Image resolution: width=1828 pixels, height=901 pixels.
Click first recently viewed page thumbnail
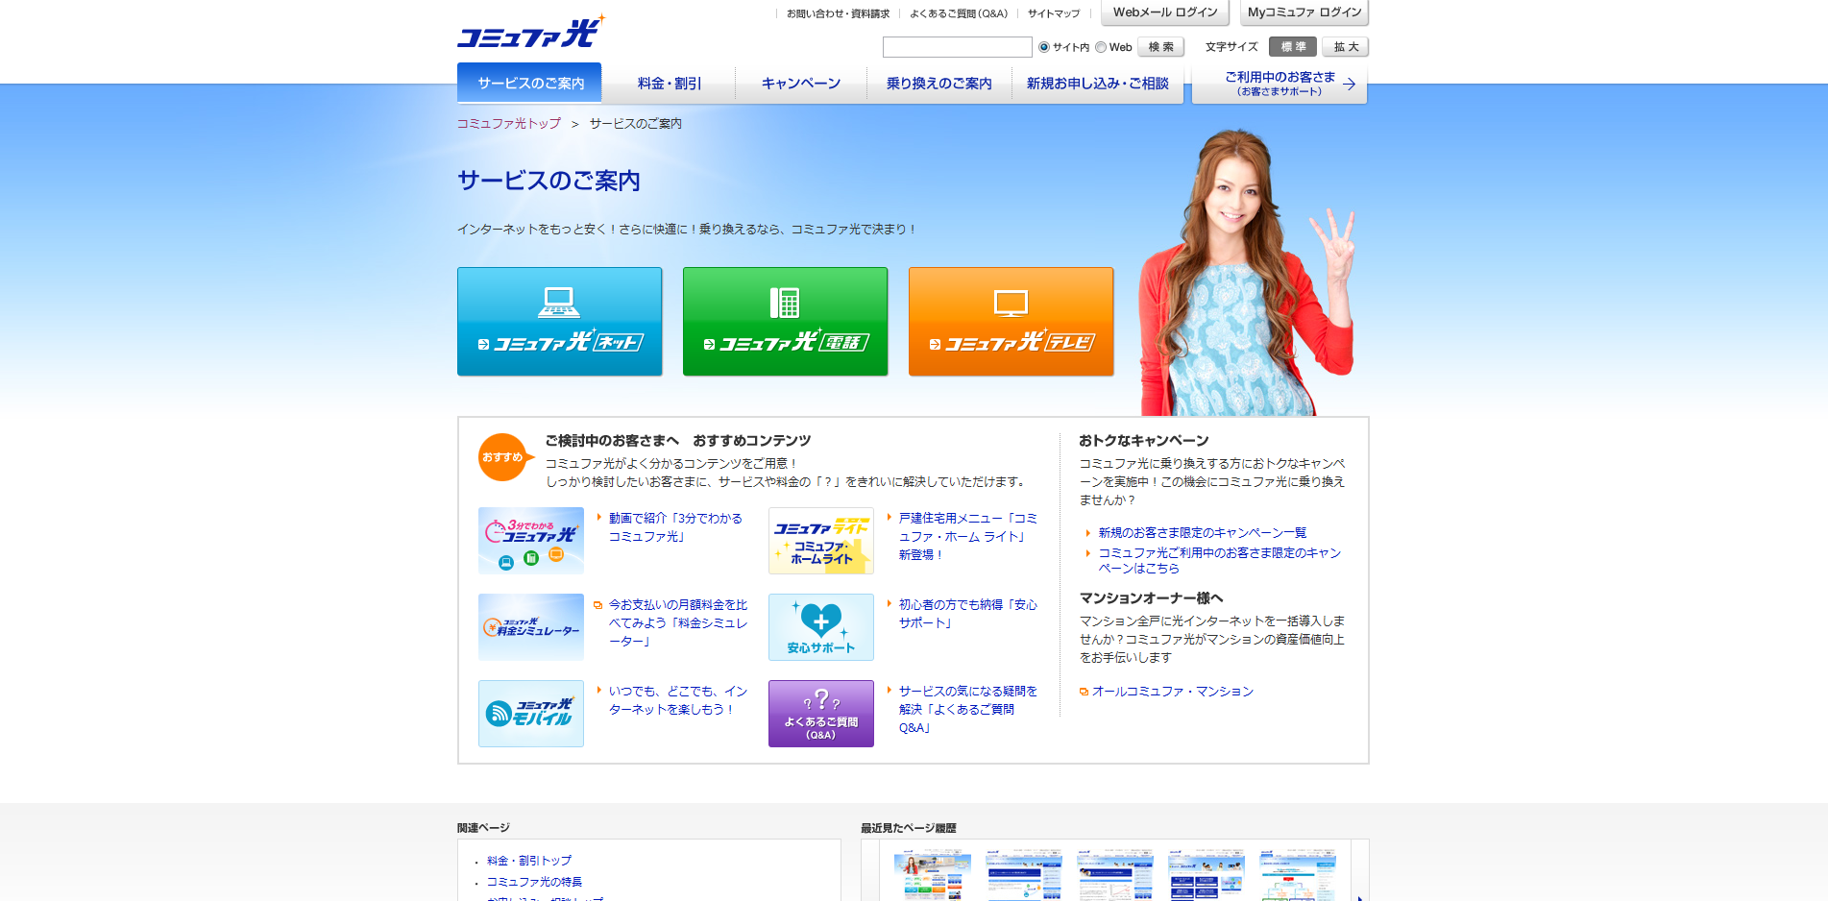point(932,875)
